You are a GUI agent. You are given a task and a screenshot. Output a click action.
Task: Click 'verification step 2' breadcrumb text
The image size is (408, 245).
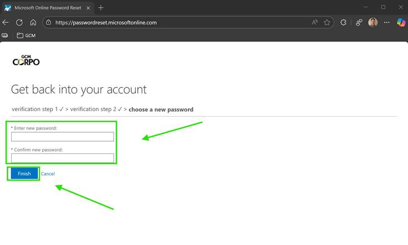[93, 109]
